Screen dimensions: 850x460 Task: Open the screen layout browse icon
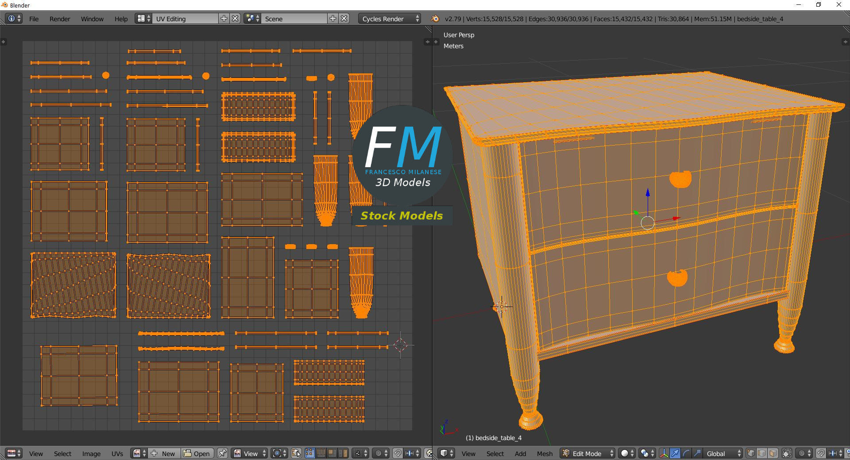(x=143, y=19)
